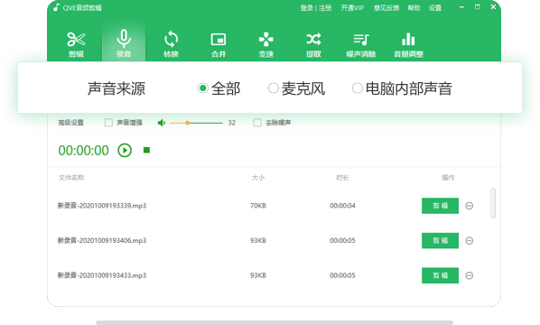Select 全部 as sound source
The width and height of the screenshot is (540, 325).
click(x=203, y=88)
